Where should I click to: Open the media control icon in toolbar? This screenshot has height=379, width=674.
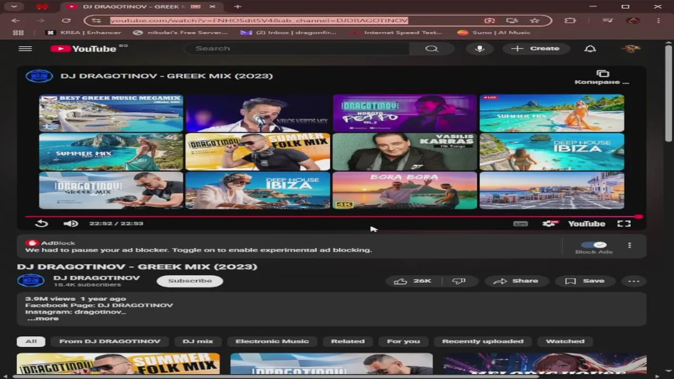608,21
